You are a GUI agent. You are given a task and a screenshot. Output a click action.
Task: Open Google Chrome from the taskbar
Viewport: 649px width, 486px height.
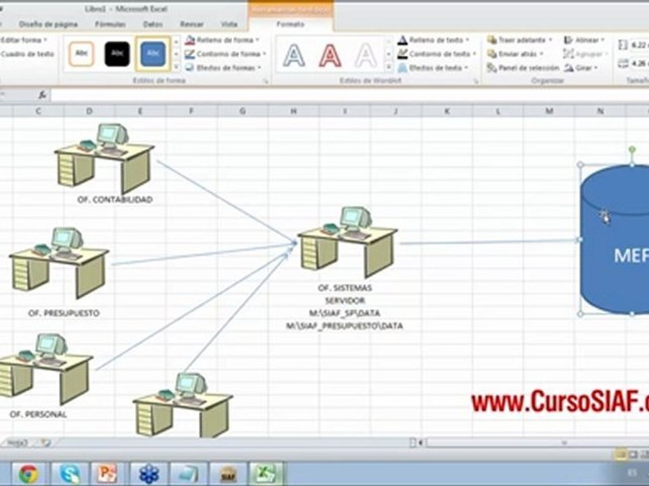pos(28,474)
